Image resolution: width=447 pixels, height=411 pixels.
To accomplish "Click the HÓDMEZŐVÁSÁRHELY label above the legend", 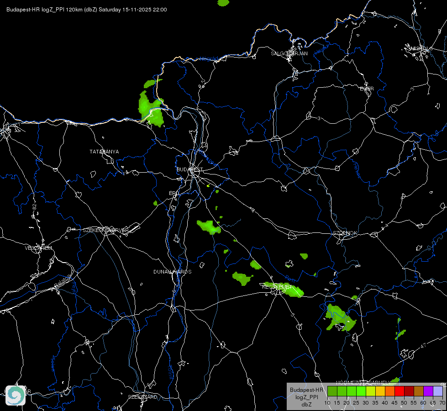I will point(363,383).
